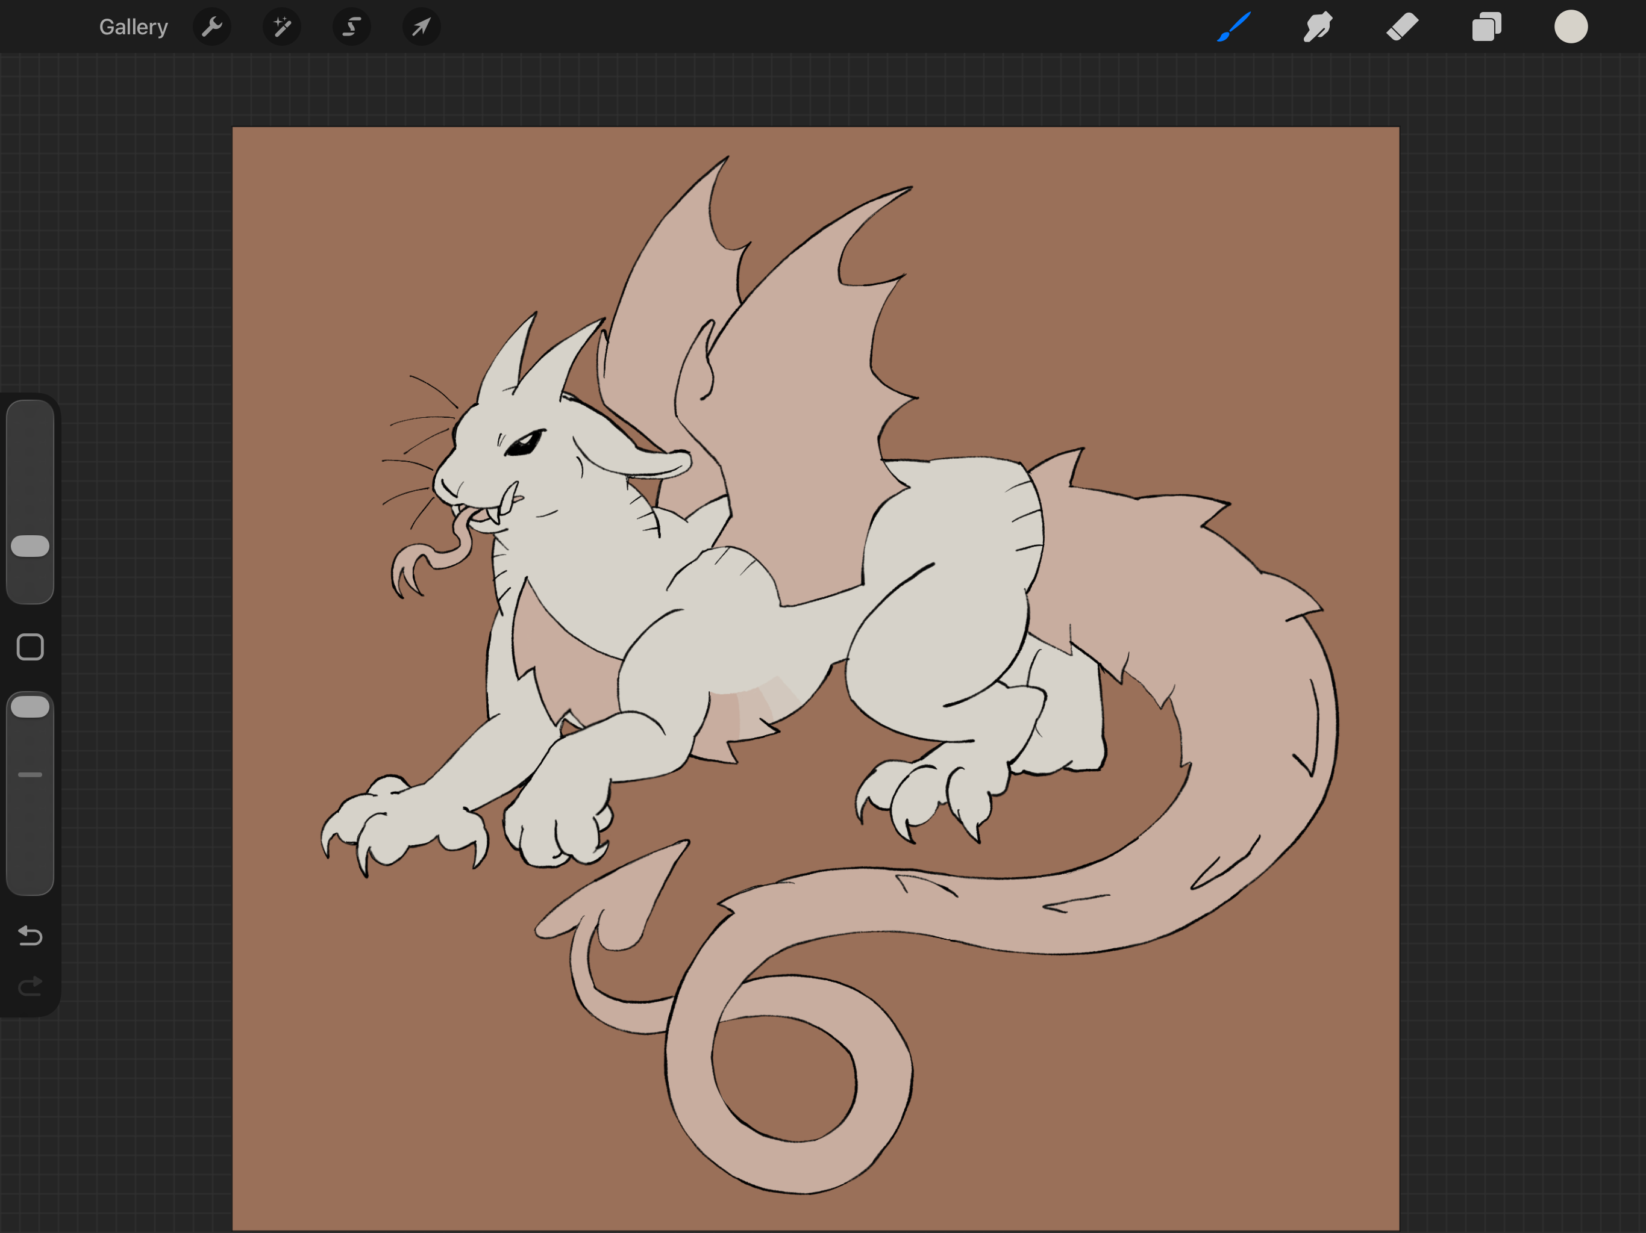Viewport: 1646px width, 1233px height.
Task: Return to Gallery
Action: click(133, 28)
